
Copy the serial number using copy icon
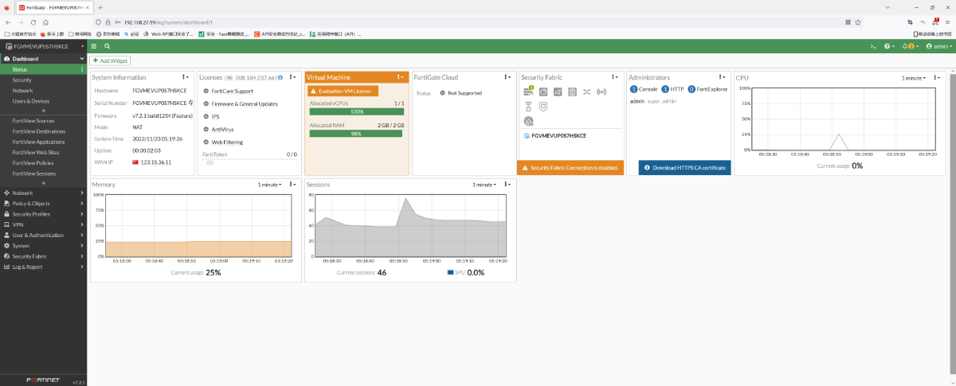pyautogui.click(x=190, y=103)
